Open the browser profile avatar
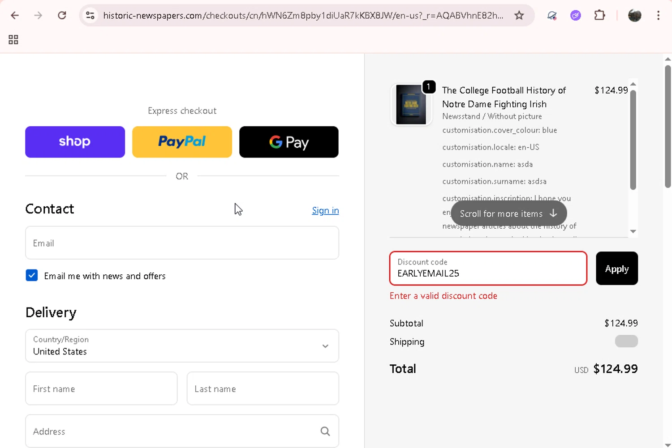This screenshot has width=672, height=448. (x=634, y=16)
